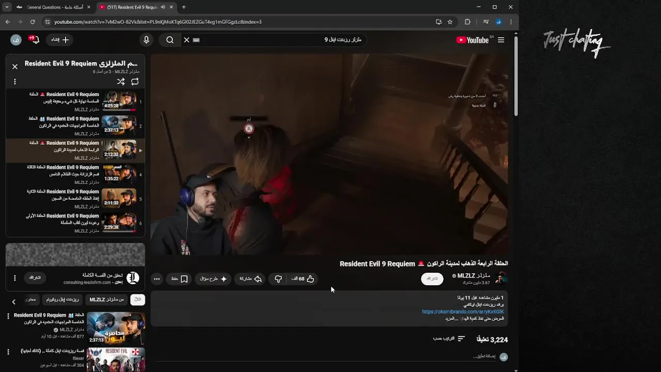Select the 'الكل' filter chip
The image size is (661, 372).
137,300
